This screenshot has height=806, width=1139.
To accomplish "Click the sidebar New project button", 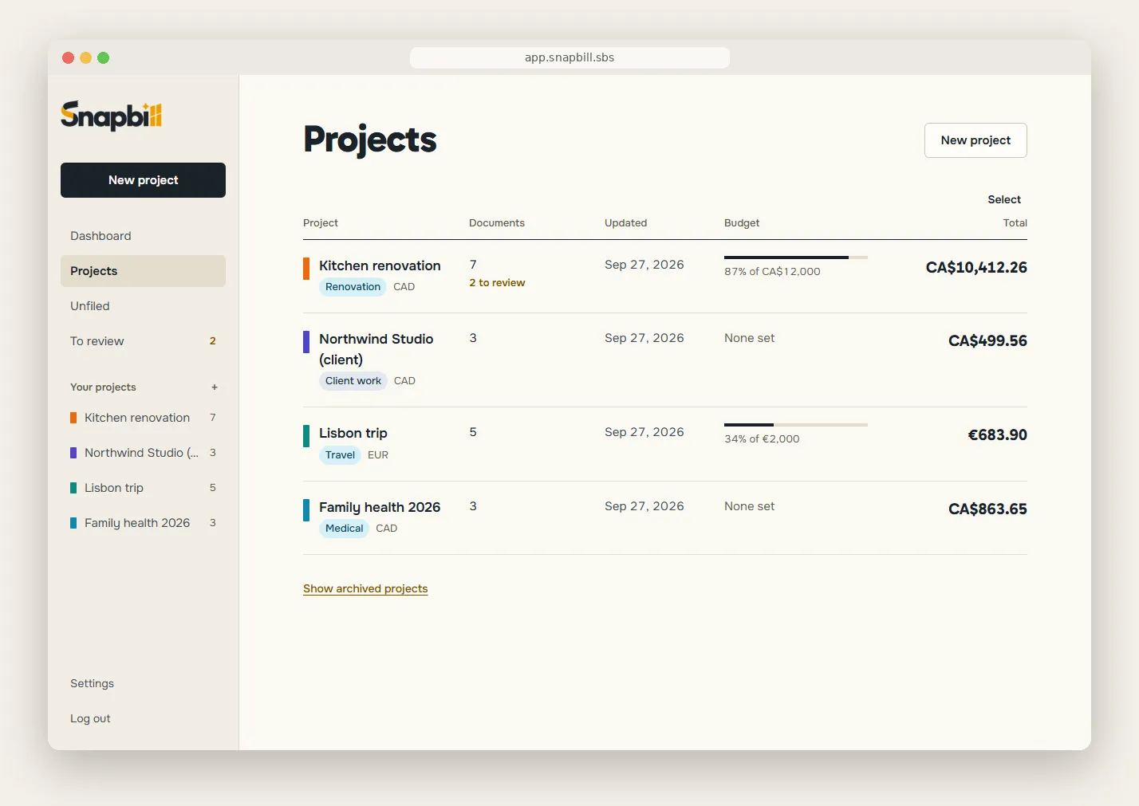I will pyautogui.click(x=143, y=180).
